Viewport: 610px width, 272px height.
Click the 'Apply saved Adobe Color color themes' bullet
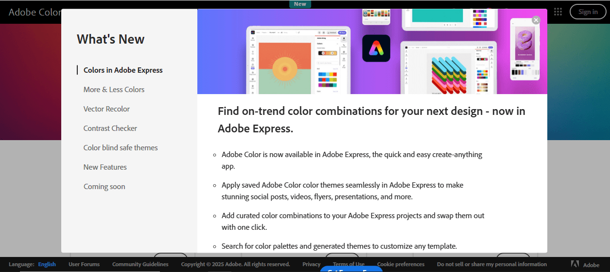click(x=343, y=191)
